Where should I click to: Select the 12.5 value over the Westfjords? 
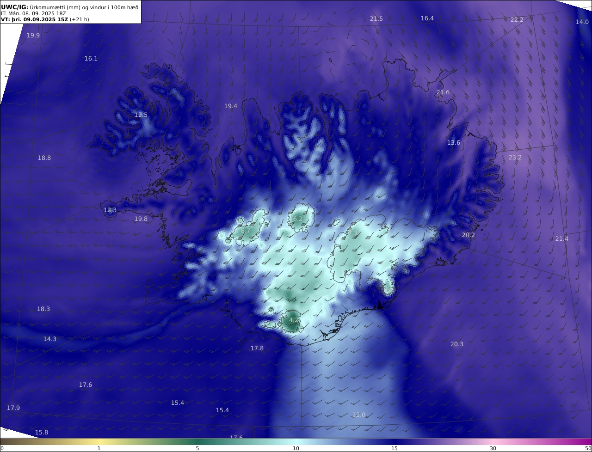coord(141,115)
